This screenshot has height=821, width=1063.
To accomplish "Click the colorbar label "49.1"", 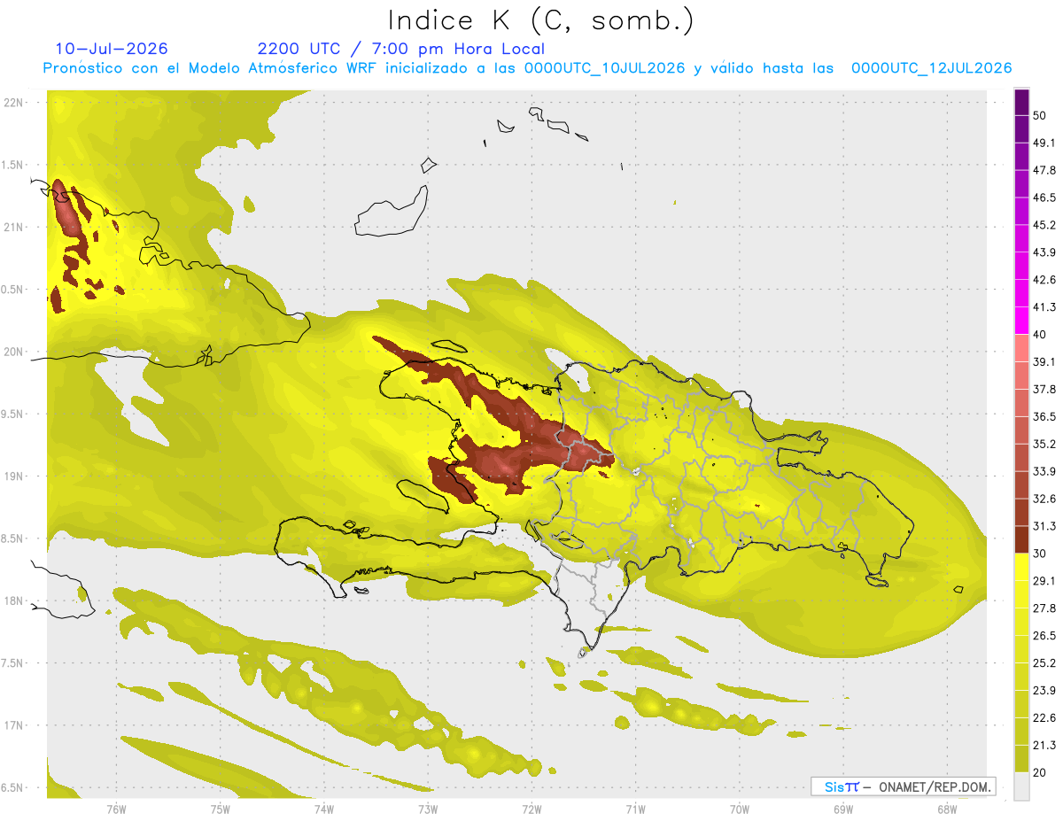I will coord(1044,143).
